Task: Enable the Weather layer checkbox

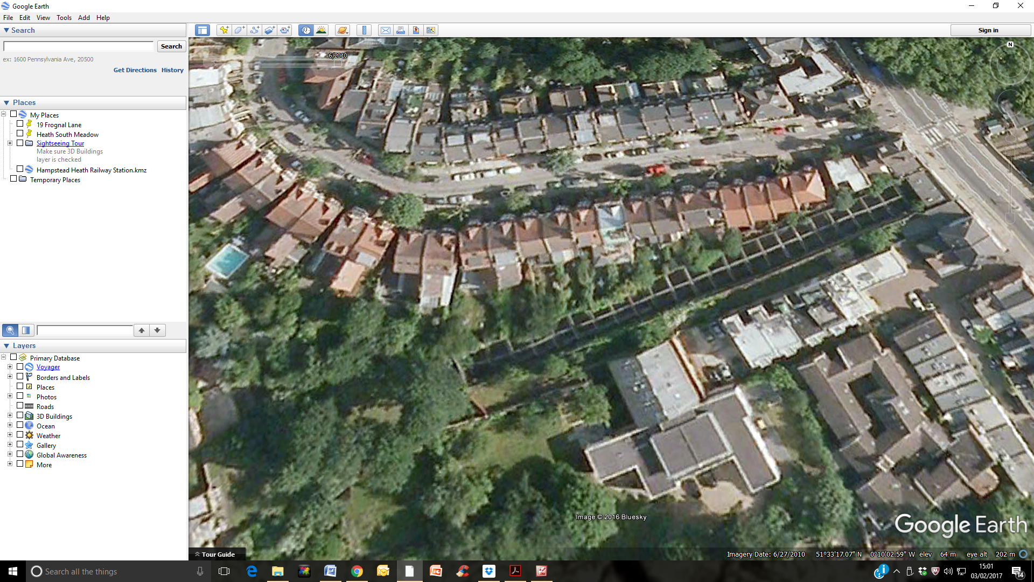Action: pyautogui.click(x=20, y=435)
